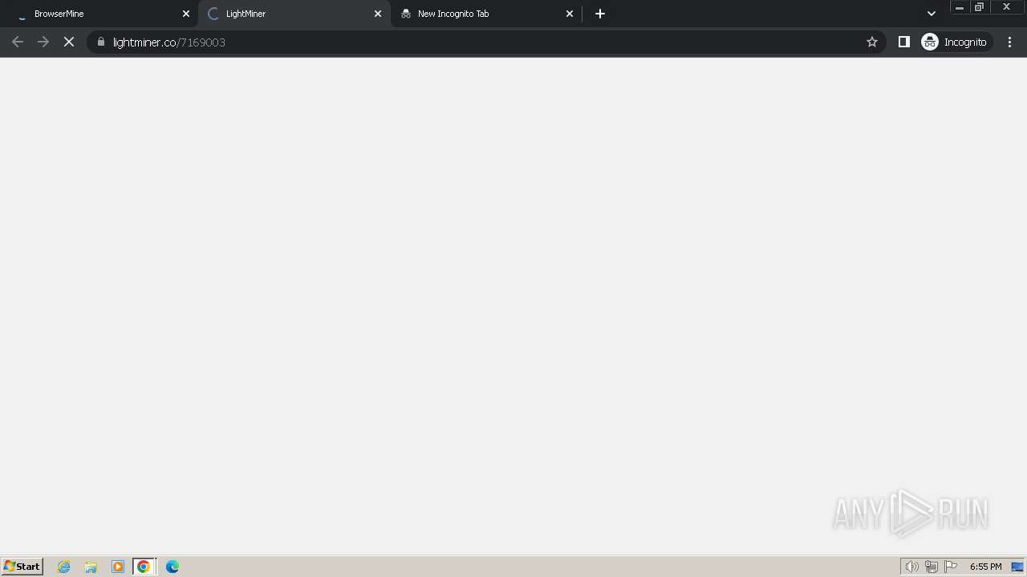Stop loading the page
Viewport: 1027px width, 577px height.
69,42
